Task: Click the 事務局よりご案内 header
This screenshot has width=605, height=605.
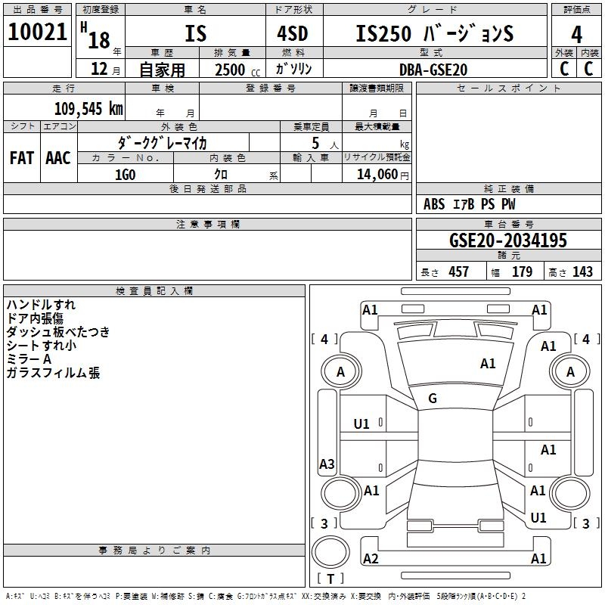Action: pyautogui.click(x=154, y=551)
